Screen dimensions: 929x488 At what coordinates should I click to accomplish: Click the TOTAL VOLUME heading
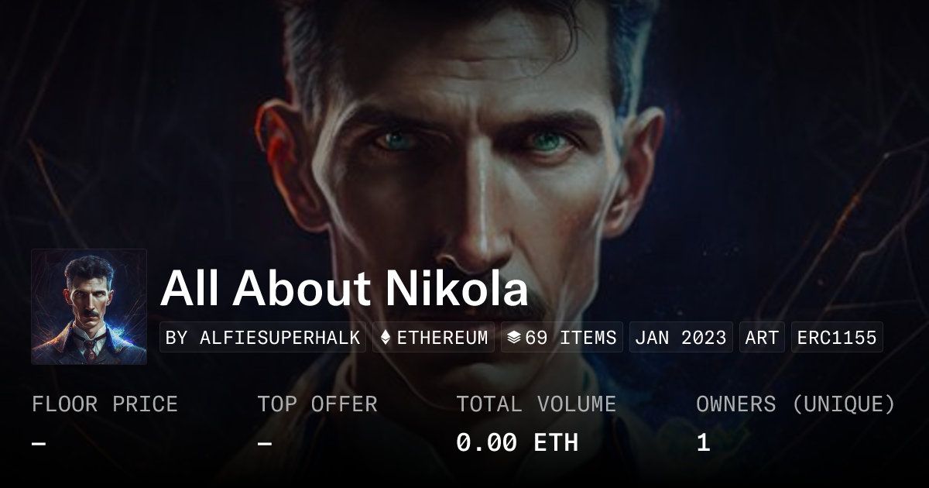tap(536, 404)
